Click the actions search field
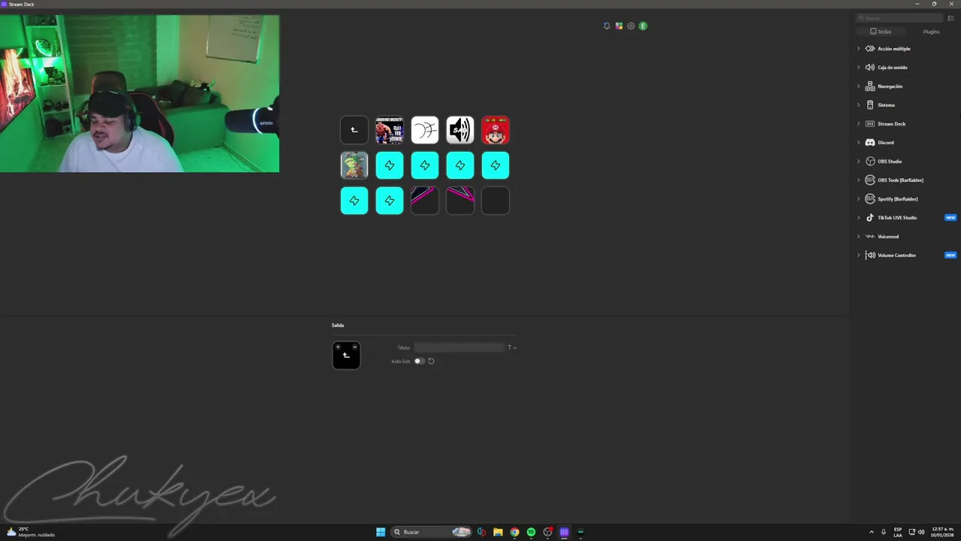The width and height of the screenshot is (961, 541). 900,18
